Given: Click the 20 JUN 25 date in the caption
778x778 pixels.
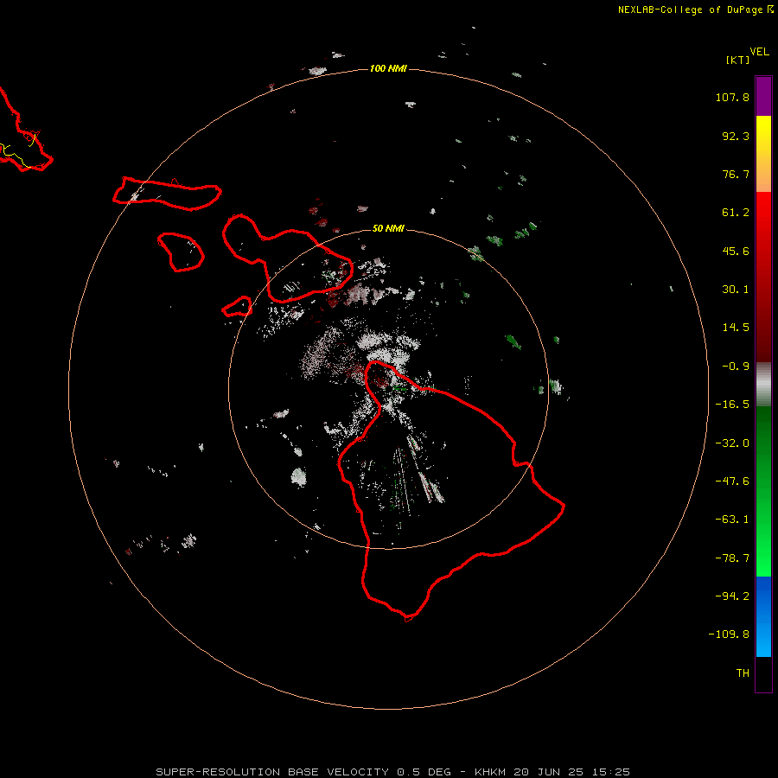Looking at the screenshot, I should (x=549, y=772).
